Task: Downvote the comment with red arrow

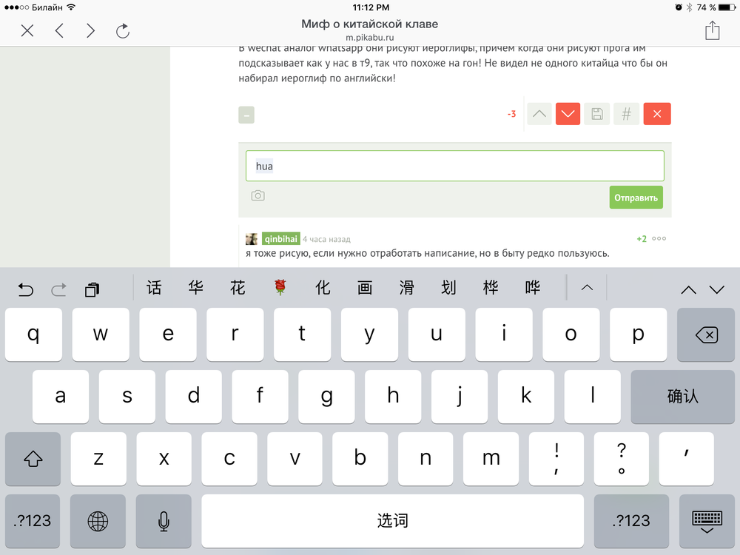Action: coord(568,114)
